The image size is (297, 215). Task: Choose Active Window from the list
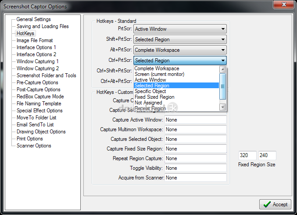pos(176,80)
